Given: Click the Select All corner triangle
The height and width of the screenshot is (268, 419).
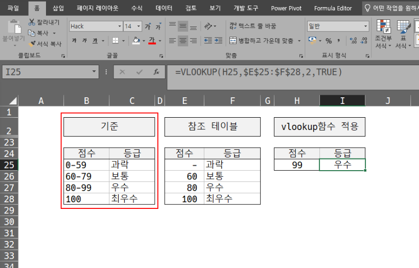Looking at the screenshot, I should [x=13, y=101].
